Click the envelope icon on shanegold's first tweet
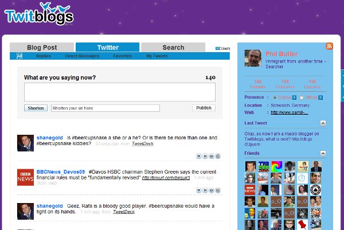The width and height of the screenshot is (344, 230). click(212, 156)
